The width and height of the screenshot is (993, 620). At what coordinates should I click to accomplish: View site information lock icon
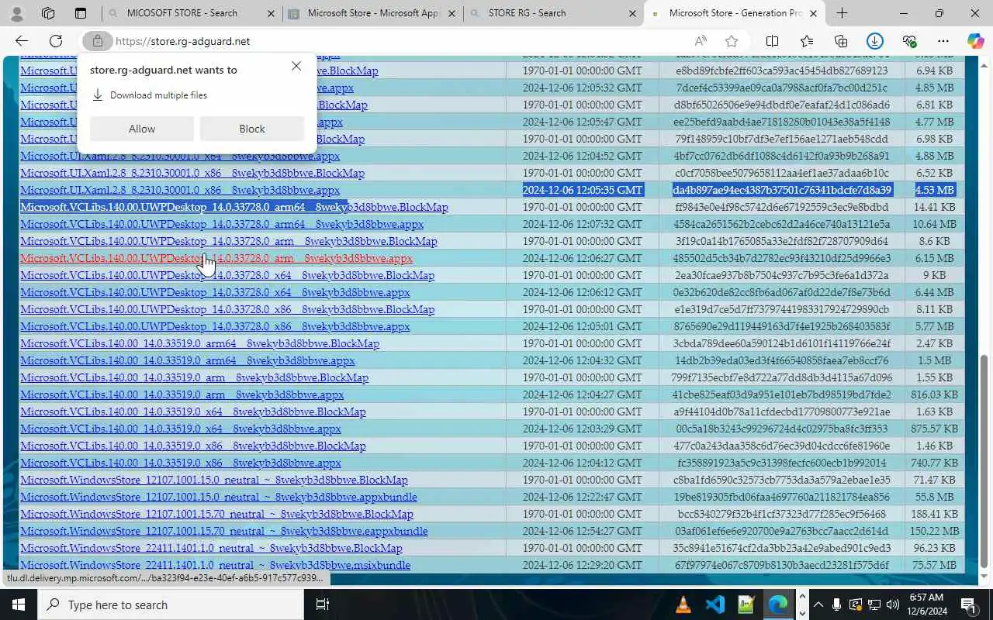[98, 41]
